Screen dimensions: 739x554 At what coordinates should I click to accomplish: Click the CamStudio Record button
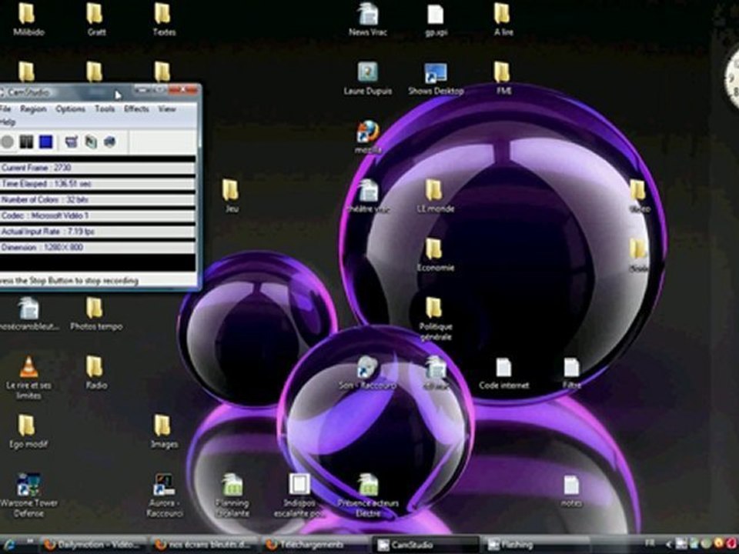[8, 142]
